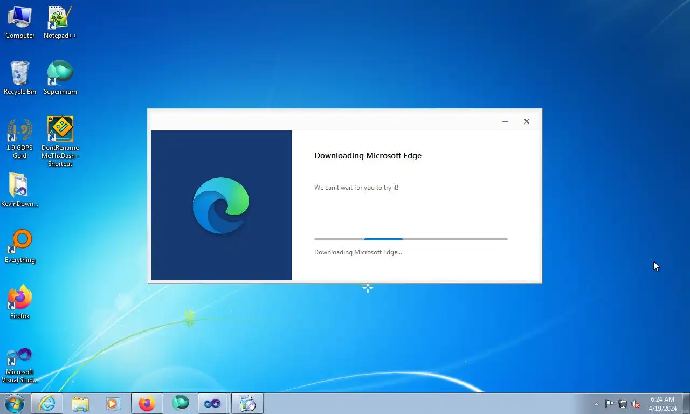Viewport: 690px width, 414px height.
Task: Click the Show desktop strip at taskbar end
Action: pyautogui.click(x=686, y=403)
